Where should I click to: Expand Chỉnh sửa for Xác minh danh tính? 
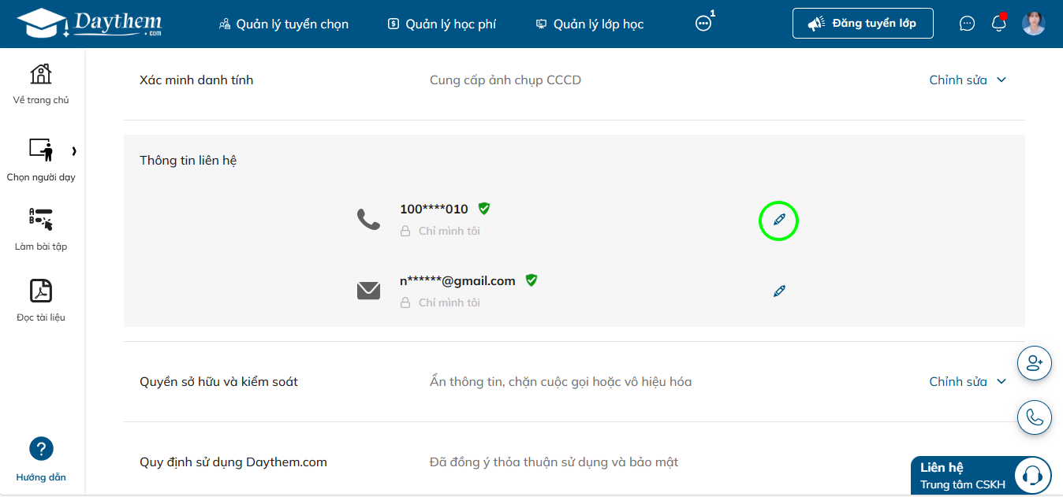coord(968,80)
